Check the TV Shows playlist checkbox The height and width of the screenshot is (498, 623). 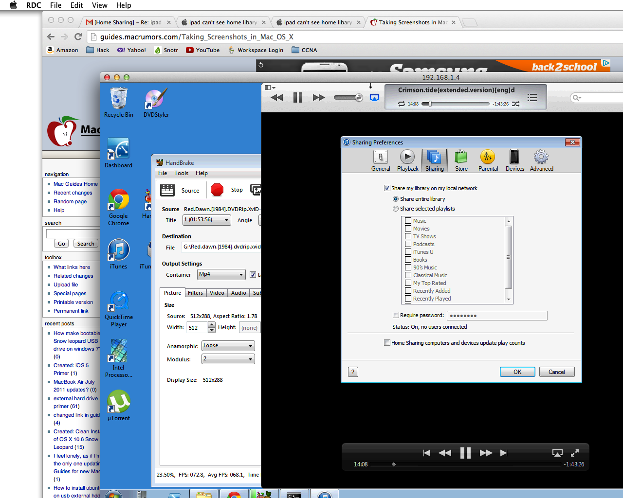point(408,236)
